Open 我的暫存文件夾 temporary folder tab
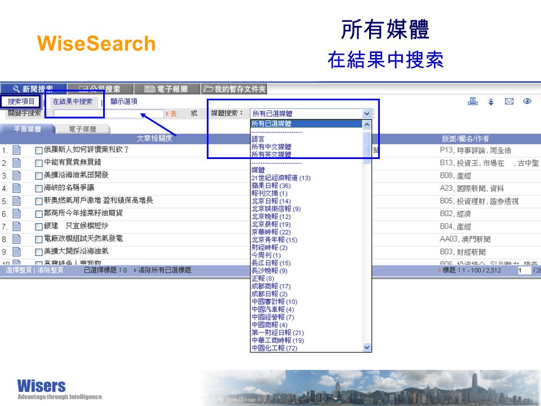 [x=234, y=89]
